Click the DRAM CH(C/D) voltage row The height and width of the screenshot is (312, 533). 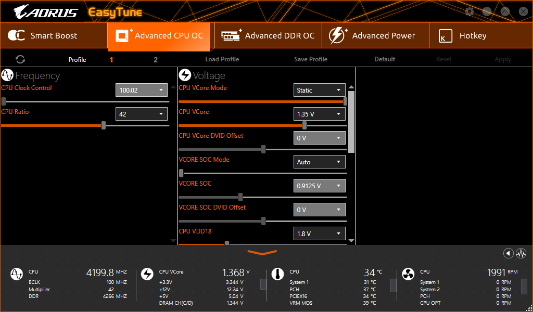tap(201, 303)
